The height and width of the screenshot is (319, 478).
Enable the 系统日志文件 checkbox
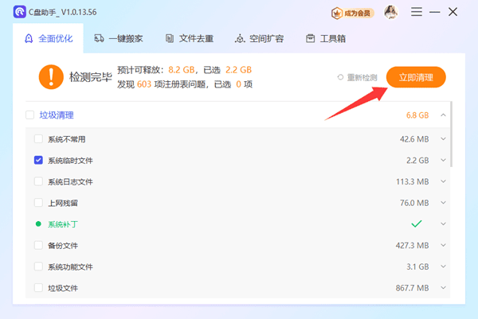click(38, 181)
